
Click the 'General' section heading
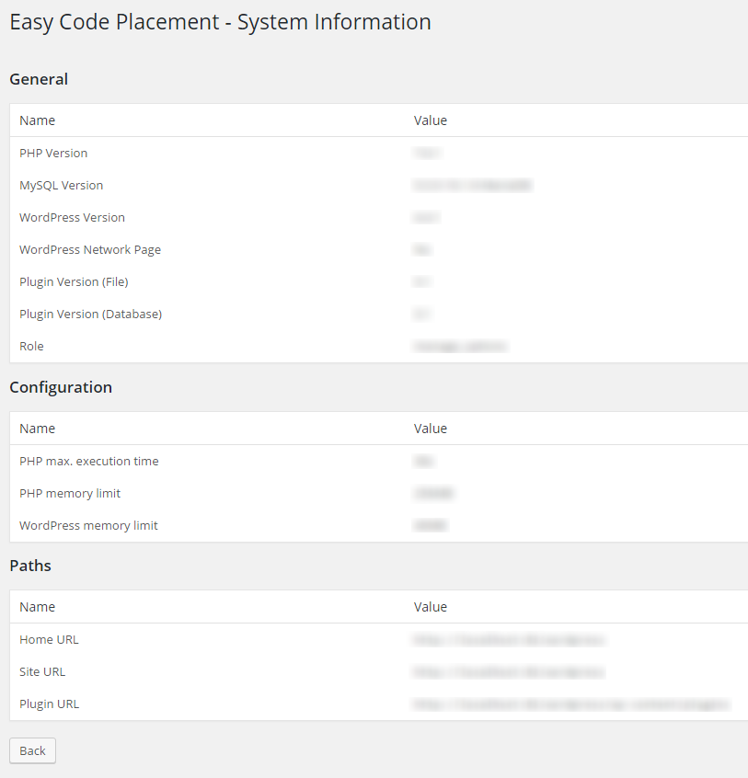tap(39, 79)
